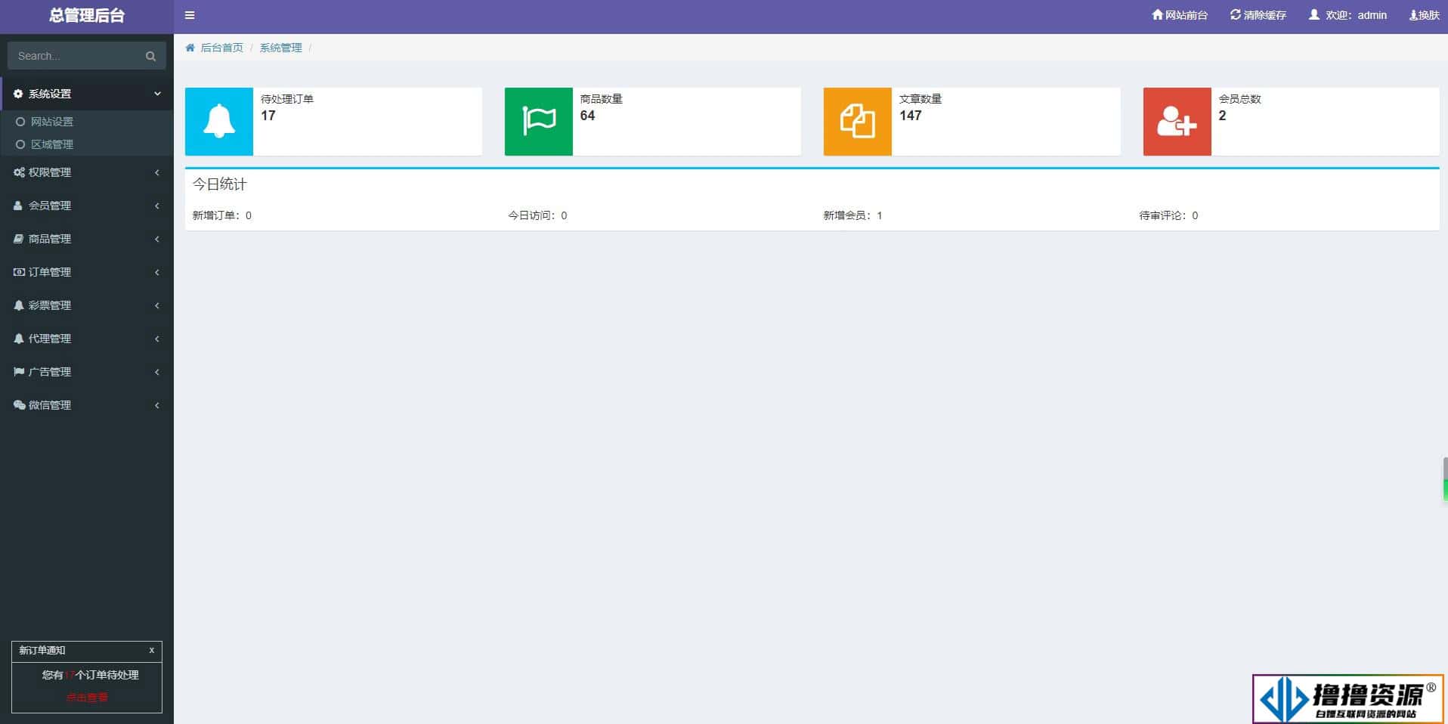Click the article count 147
This screenshot has width=1448, height=724.
click(x=911, y=116)
